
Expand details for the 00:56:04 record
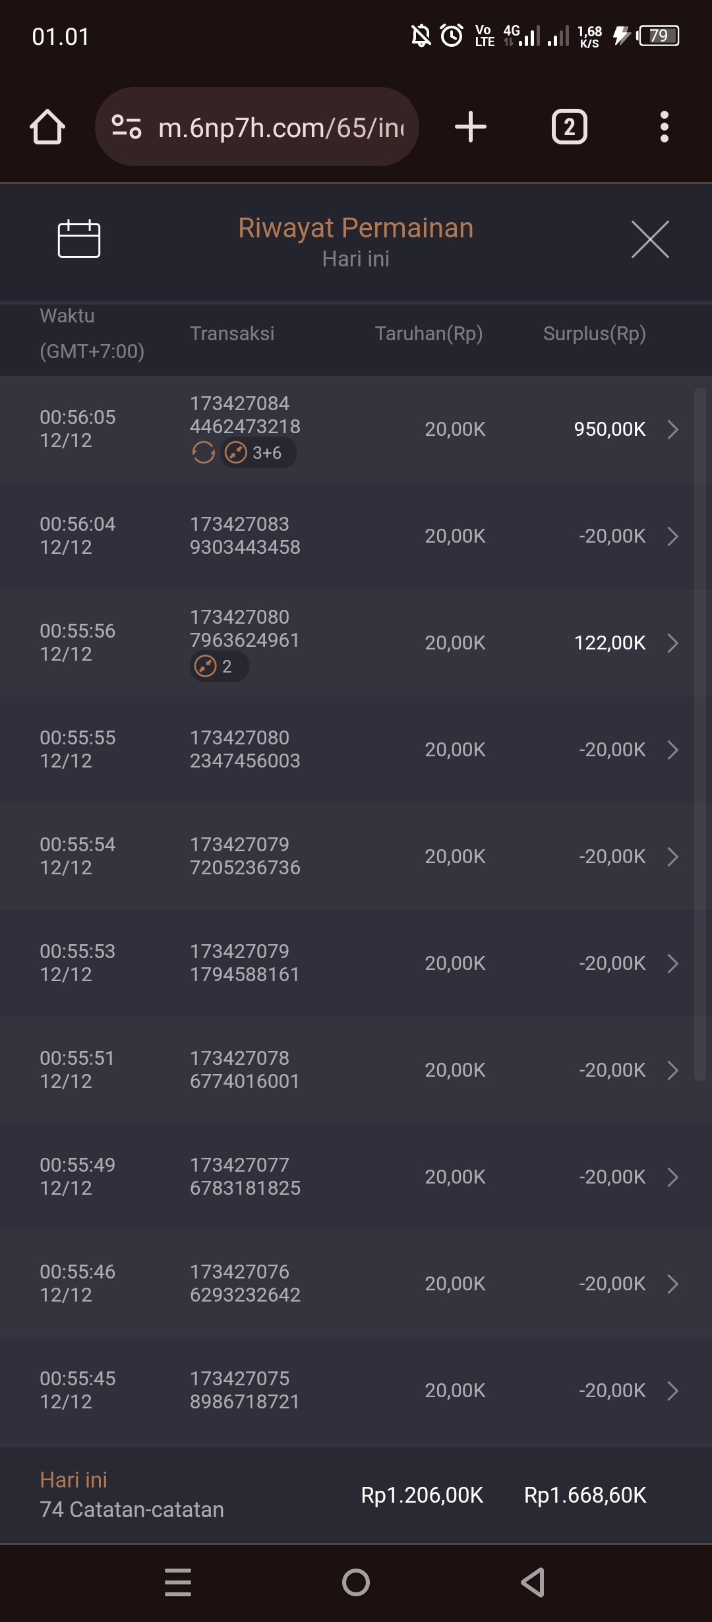[x=672, y=536]
